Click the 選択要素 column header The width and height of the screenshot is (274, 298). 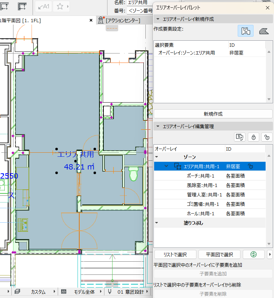tap(191, 45)
